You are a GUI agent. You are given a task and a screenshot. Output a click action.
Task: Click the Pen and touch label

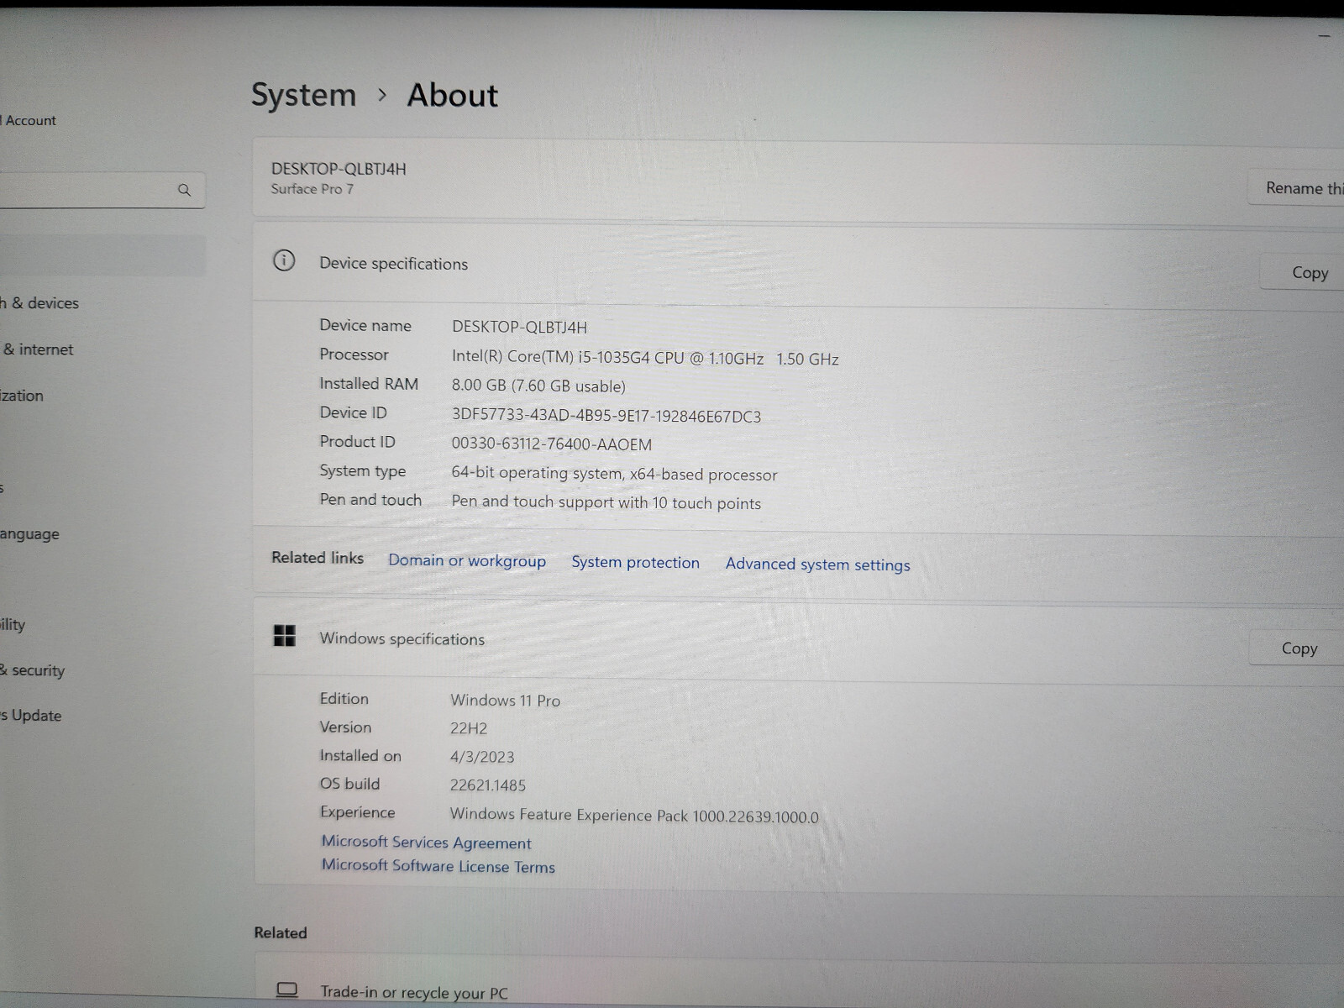[x=370, y=500]
